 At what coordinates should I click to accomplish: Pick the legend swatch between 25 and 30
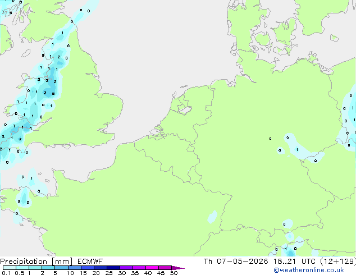(113, 268)
